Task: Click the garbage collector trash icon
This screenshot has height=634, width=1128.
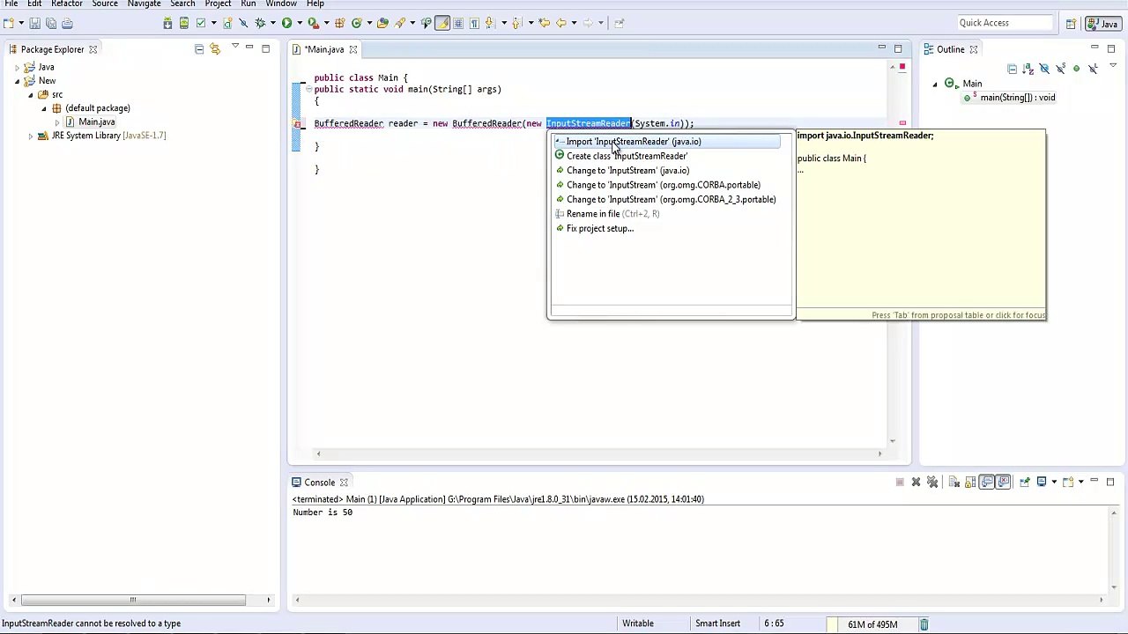Action: tap(924, 624)
